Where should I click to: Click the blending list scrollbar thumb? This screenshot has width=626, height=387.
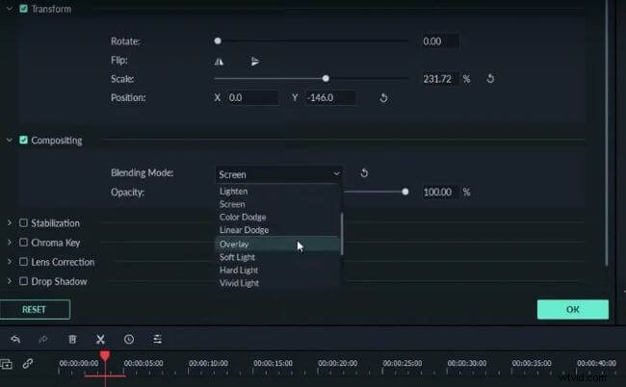point(342,234)
